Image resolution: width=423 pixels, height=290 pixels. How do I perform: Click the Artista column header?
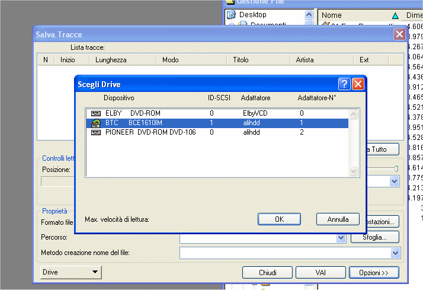point(305,60)
